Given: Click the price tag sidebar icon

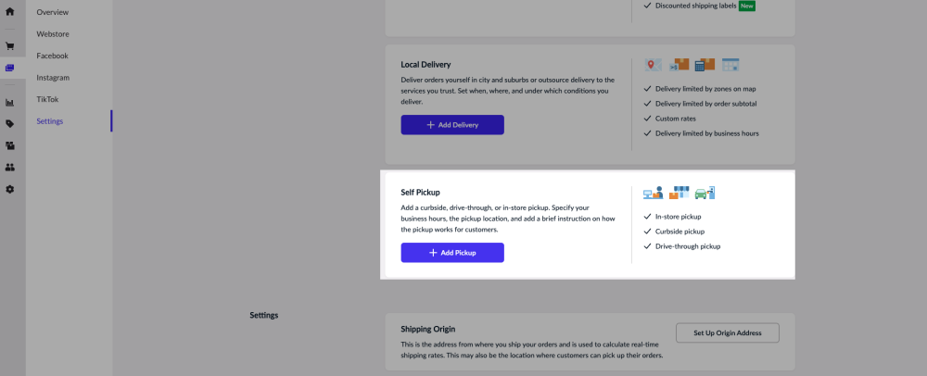Looking at the screenshot, I should [x=9, y=123].
